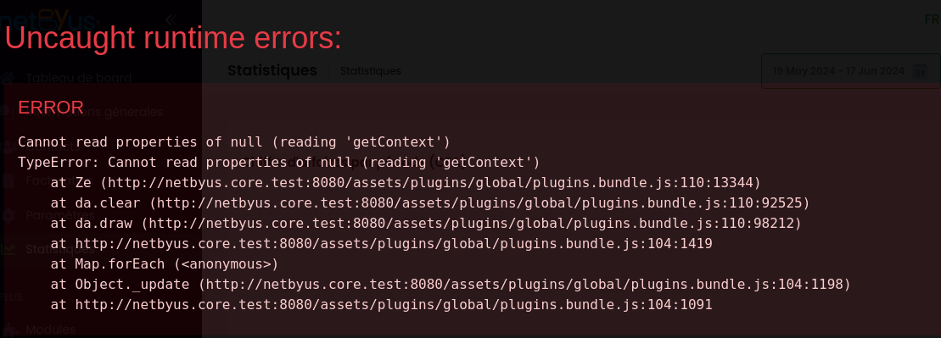This screenshot has width=941, height=338.
Task: Click the Informations génerales sidebar icon
Action: point(7,112)
